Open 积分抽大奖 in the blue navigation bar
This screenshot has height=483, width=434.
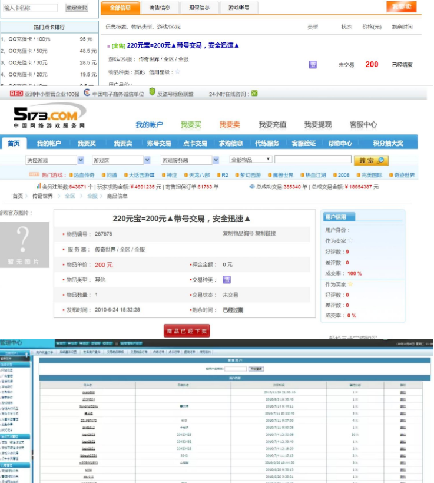tap(388, 143)
